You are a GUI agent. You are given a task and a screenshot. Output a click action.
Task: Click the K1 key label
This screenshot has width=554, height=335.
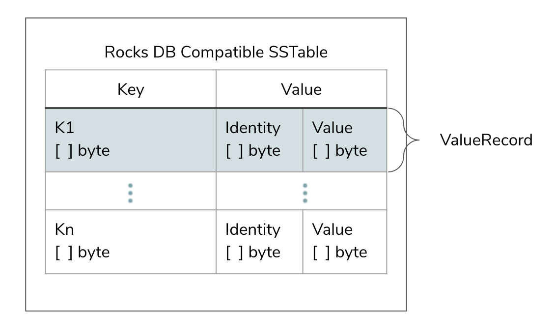pos(64,128)
